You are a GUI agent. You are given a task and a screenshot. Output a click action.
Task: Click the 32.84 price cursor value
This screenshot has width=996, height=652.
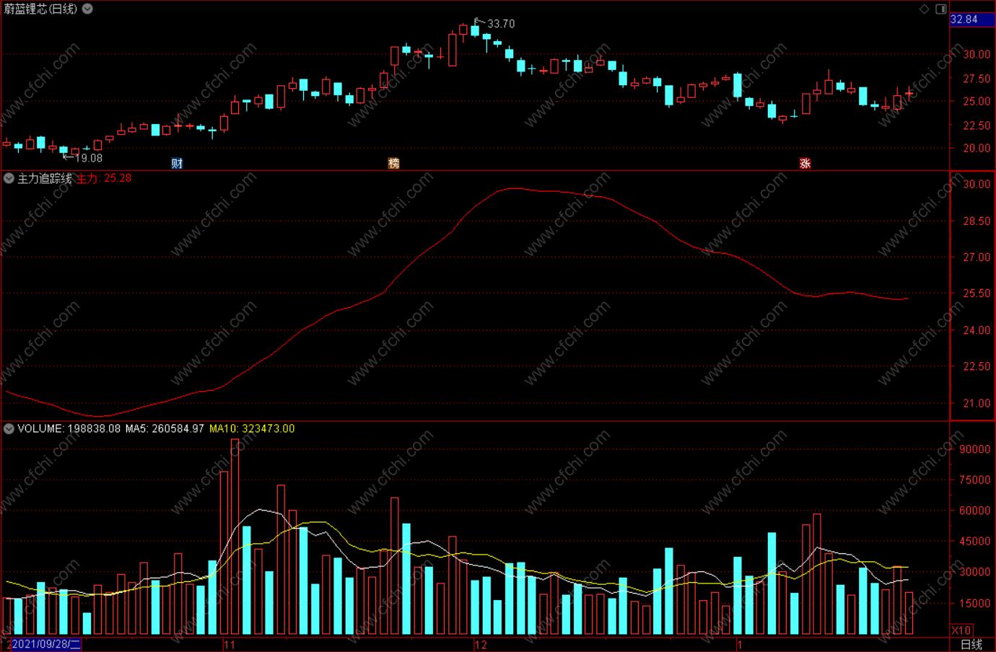tap(964, 19)
